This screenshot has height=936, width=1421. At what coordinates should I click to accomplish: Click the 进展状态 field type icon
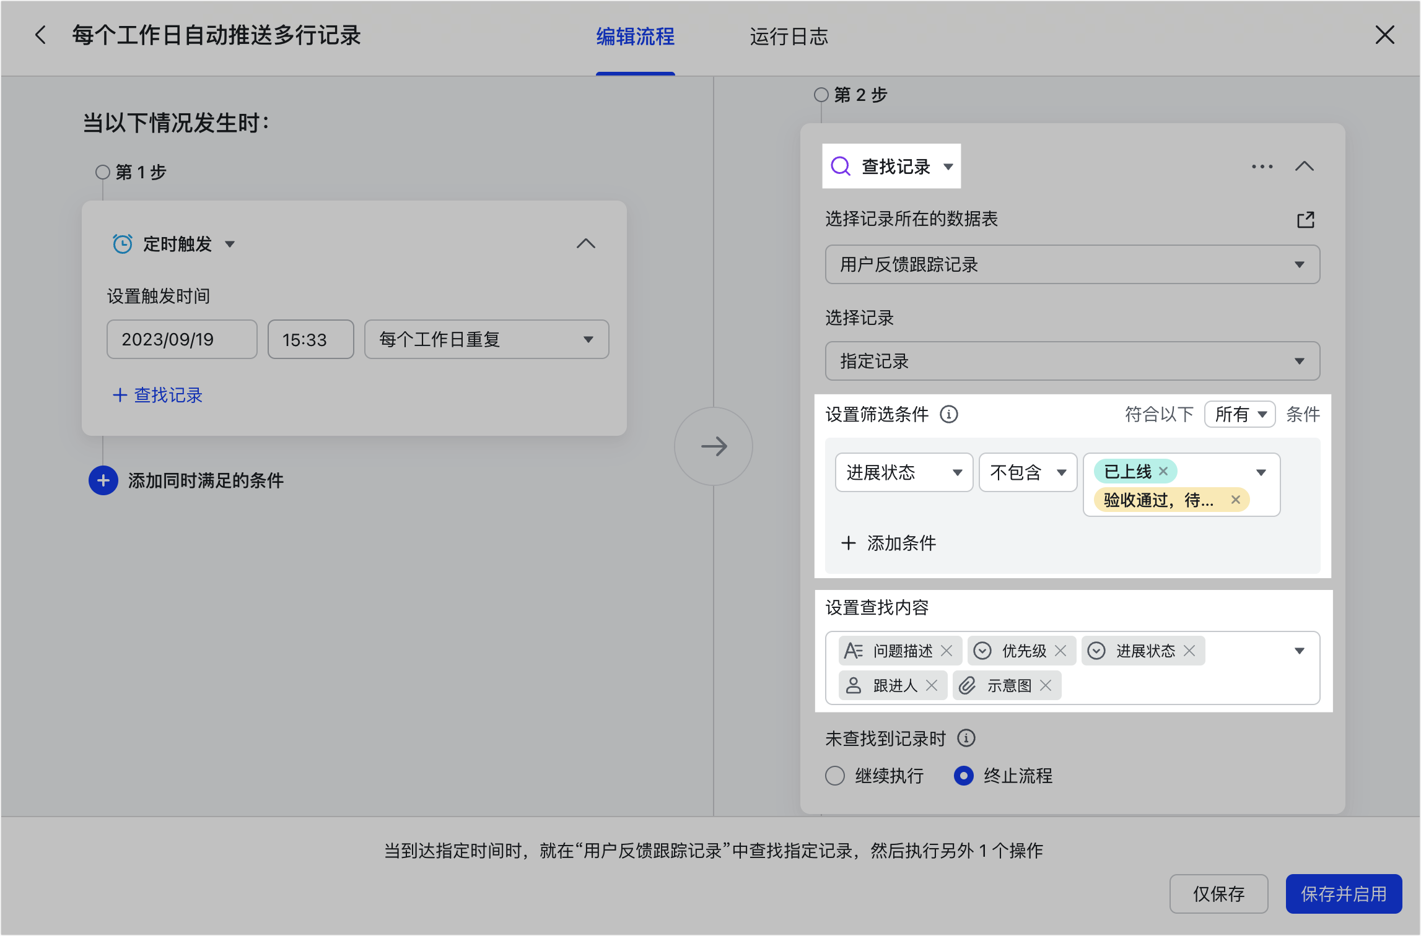click(1096, 651)
